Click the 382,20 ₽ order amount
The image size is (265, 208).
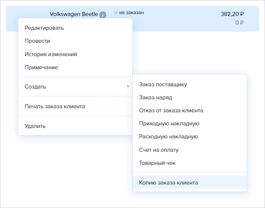pyautogui.click(x=232, y=14)
